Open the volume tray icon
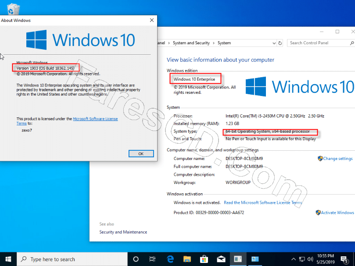Screen dimensions: 355x266 click(310, 259)
